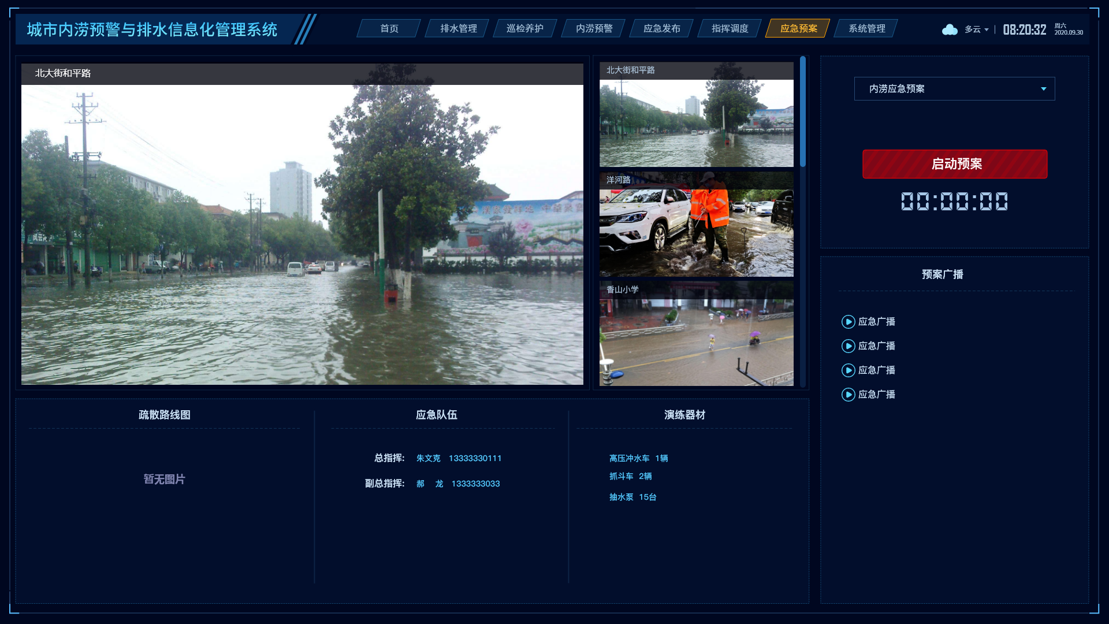The height and width of the screenshot is (624, 1109).
Task: Click the camera list vertical scrollbar
Action: coord(802,112)
